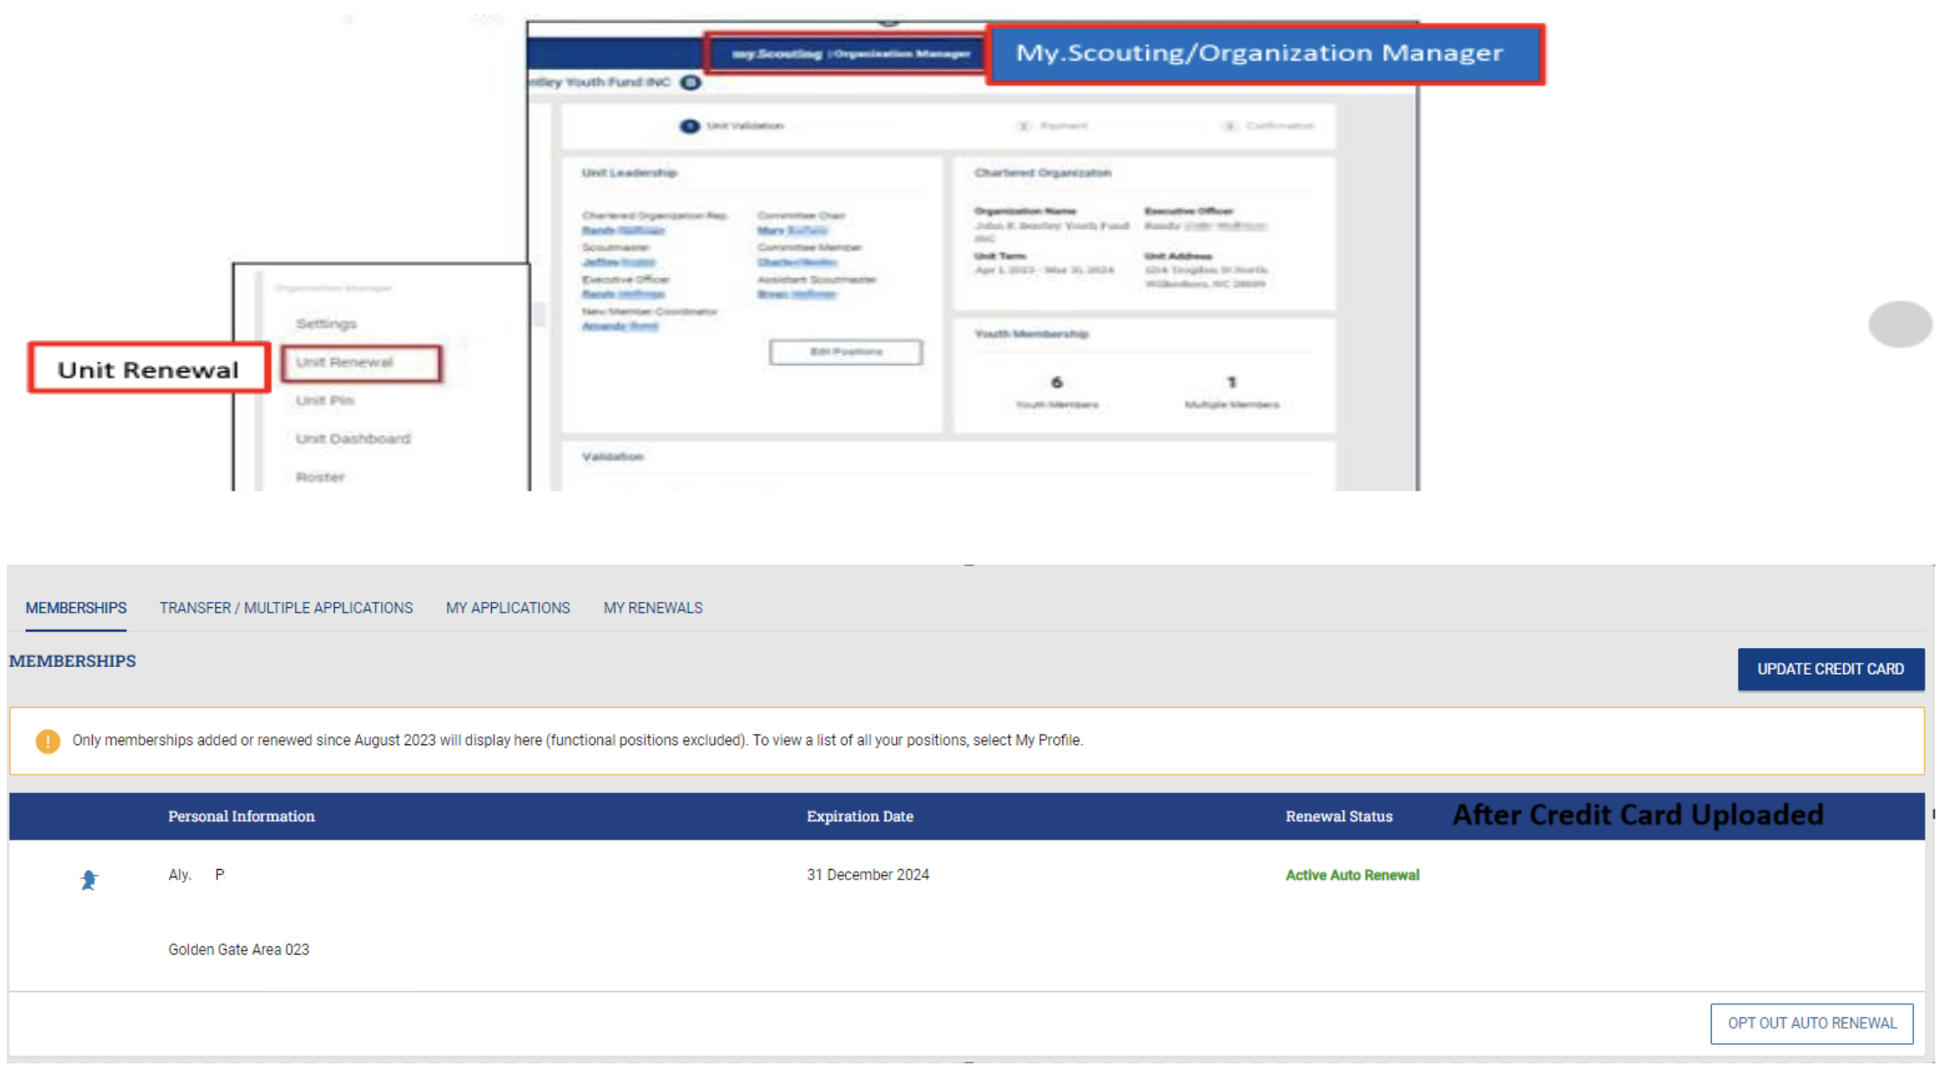
Task: Click the Chartered Organization Rep name link
Action: click(x=623, y=231)
